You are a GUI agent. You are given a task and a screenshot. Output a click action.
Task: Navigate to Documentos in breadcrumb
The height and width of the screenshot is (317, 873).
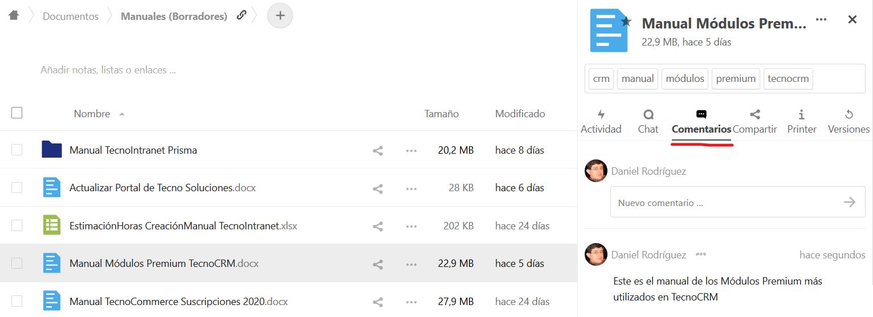click(71, 17)
